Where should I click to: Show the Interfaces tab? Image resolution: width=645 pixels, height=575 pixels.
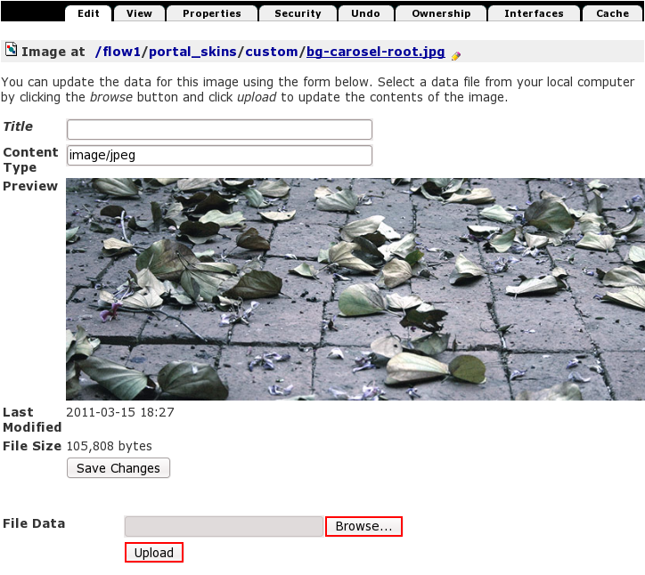[534, 13]
